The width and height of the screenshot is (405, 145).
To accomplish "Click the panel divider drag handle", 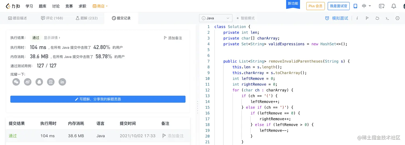I will 197,107.
